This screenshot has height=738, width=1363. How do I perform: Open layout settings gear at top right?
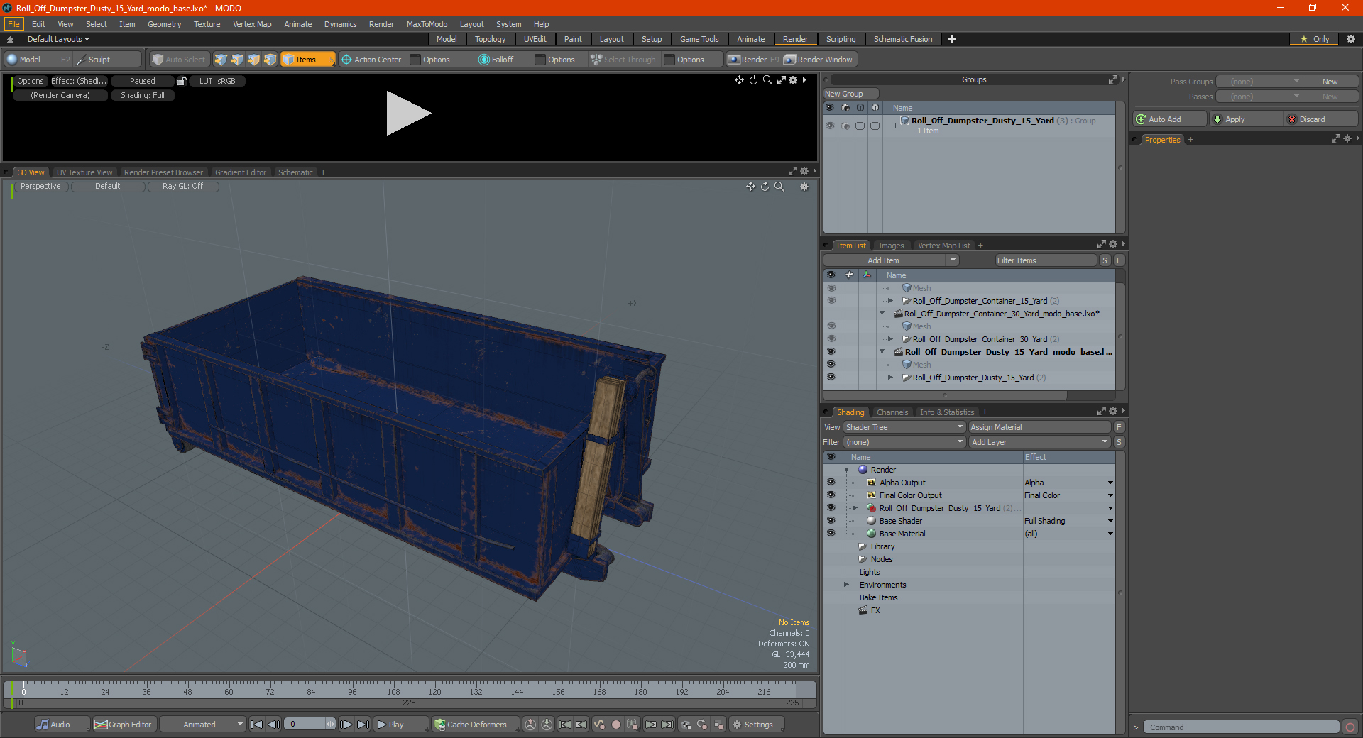tap(1350, 39)
